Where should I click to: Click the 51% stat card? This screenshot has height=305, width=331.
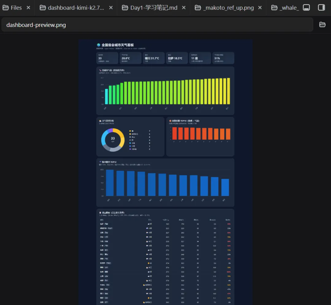point(223,58)
